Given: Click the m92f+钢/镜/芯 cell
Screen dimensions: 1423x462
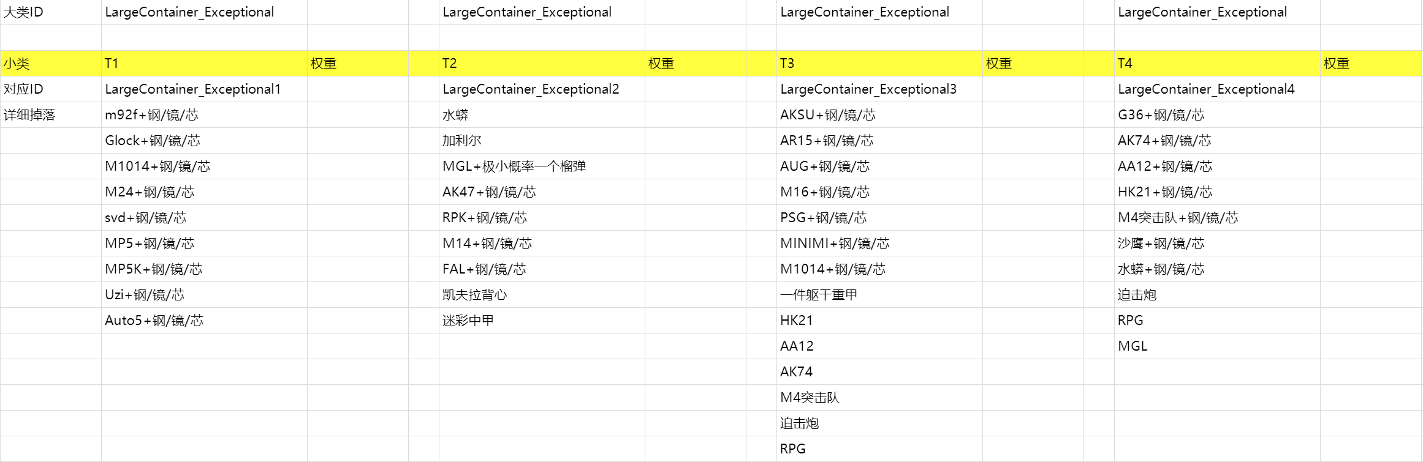Looking at the screenshot, I should click(x=152, y=115).
